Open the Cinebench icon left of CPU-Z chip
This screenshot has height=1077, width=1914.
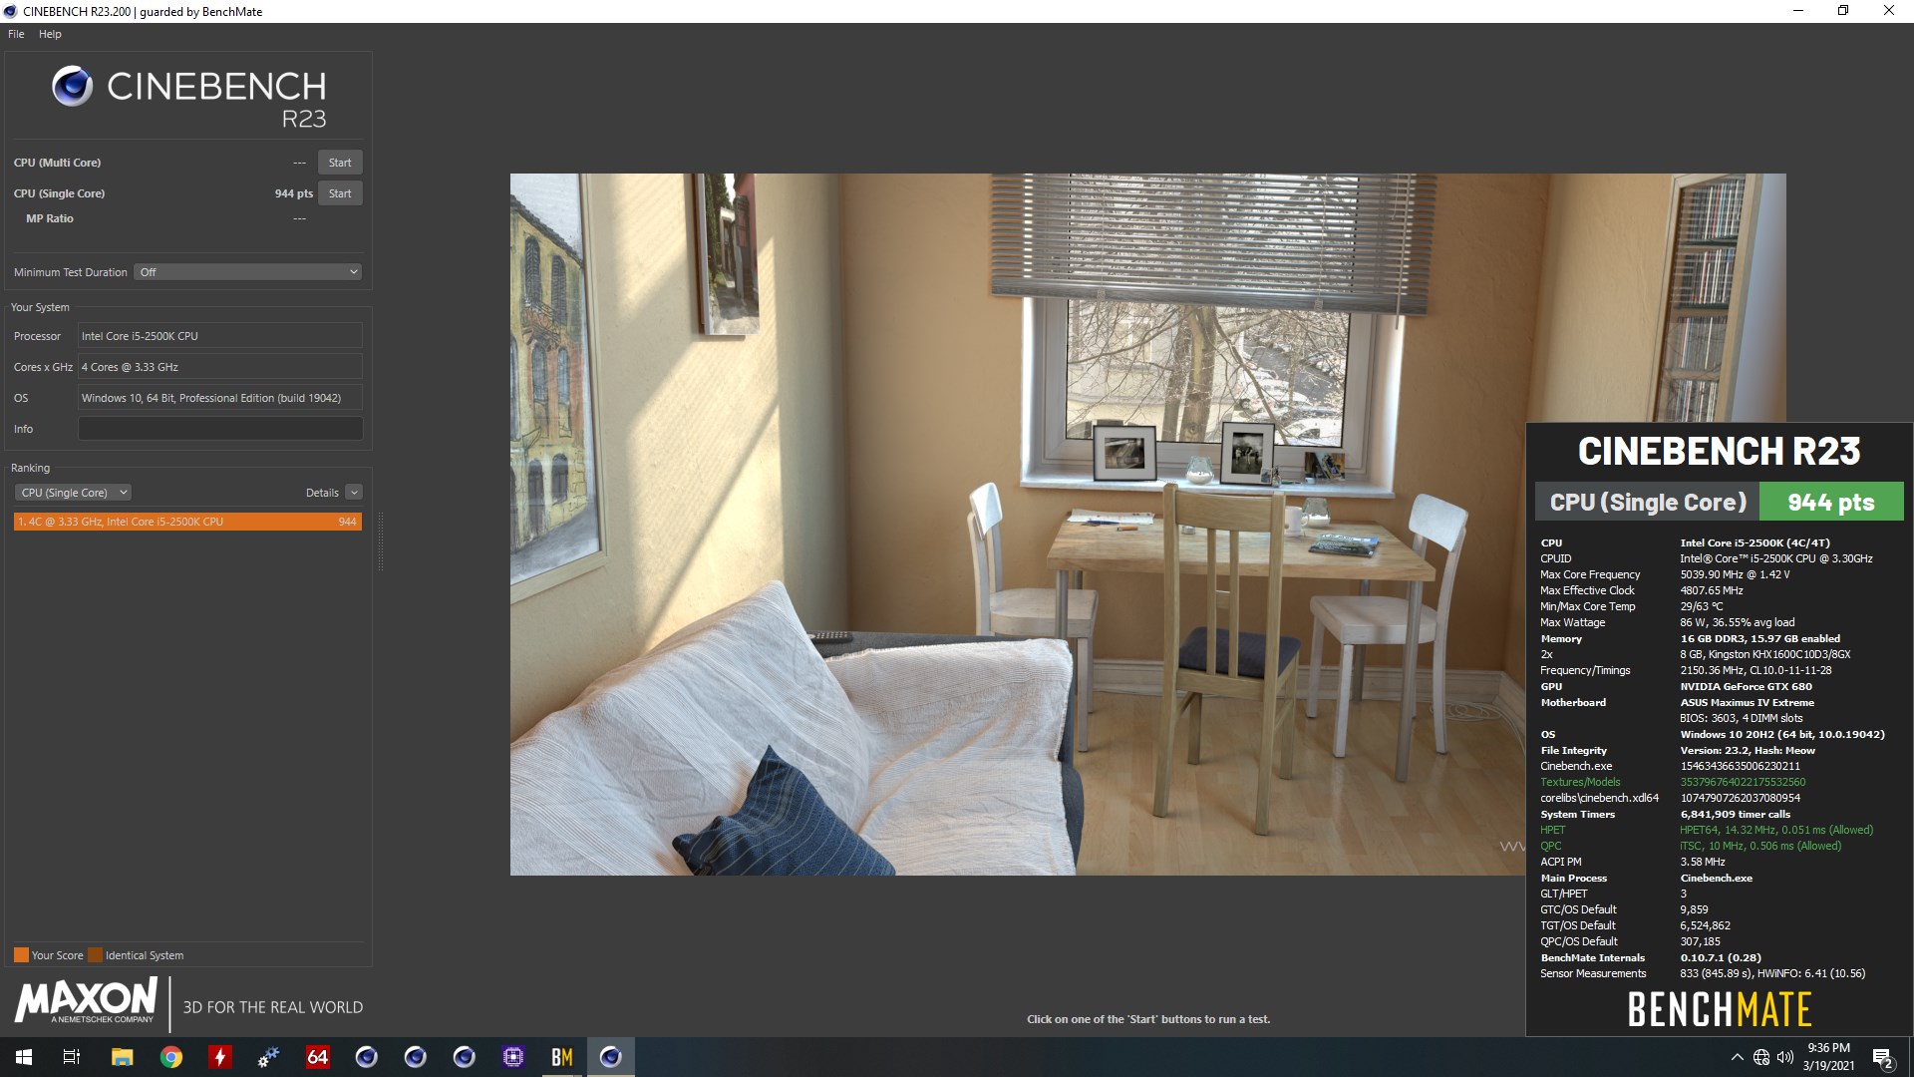click(465, 1057)
